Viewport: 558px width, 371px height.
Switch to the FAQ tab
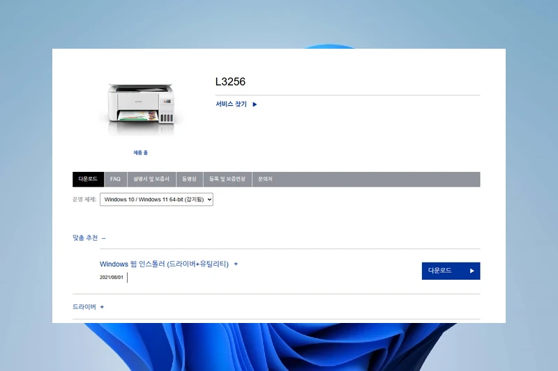[115, 180]
